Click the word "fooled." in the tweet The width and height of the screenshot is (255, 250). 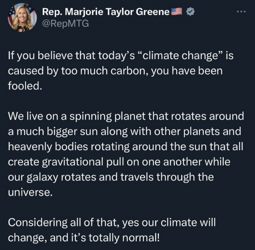(25, 86)
